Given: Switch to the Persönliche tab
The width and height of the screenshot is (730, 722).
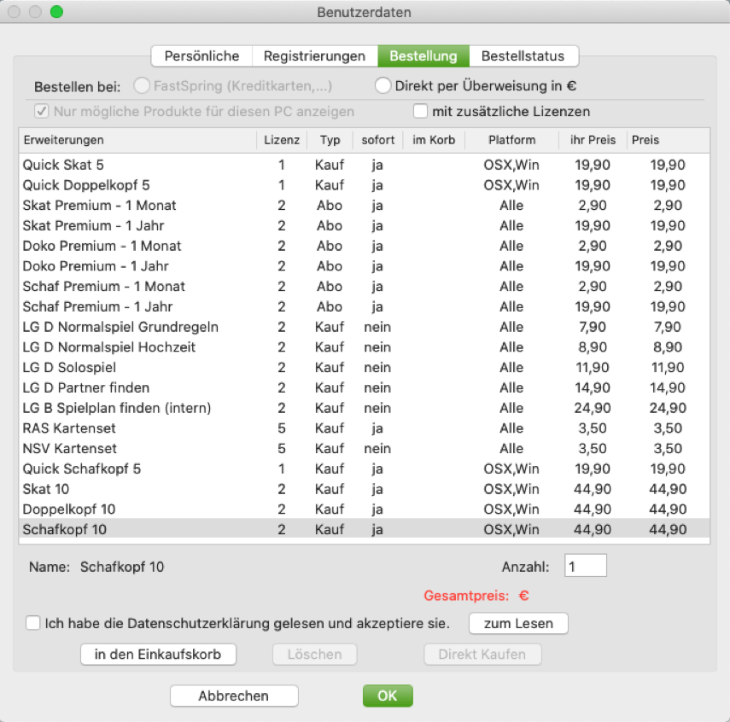Looking at the screenshot, I should pos(201,56).
